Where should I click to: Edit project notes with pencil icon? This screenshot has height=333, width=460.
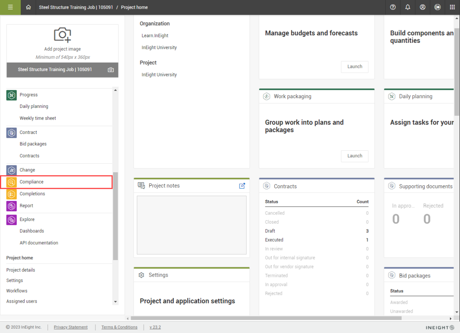click(242, 186)
